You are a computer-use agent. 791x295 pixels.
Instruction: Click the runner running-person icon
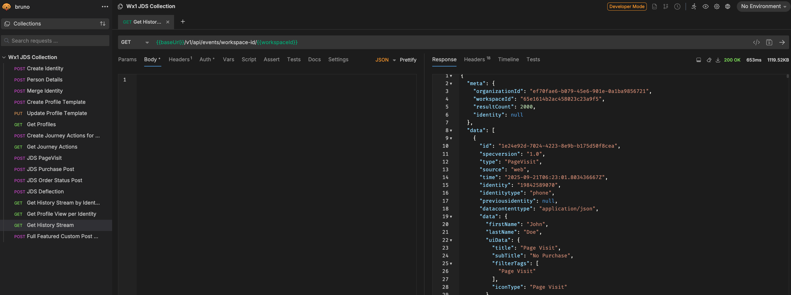click(x=694, y=6)
